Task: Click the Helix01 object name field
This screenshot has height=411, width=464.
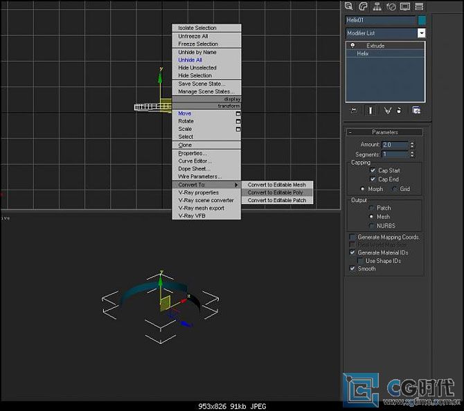Action: pos(380,20)
